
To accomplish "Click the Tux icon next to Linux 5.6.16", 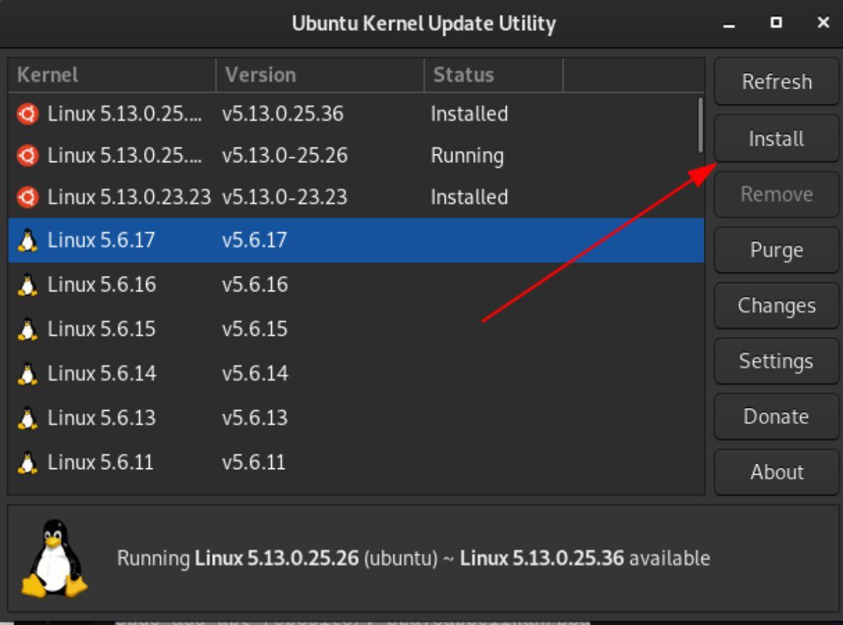I will (28, 284).
